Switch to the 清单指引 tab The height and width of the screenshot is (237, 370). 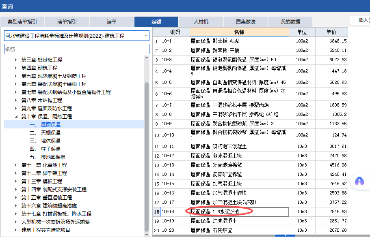(x=67, y=22)
